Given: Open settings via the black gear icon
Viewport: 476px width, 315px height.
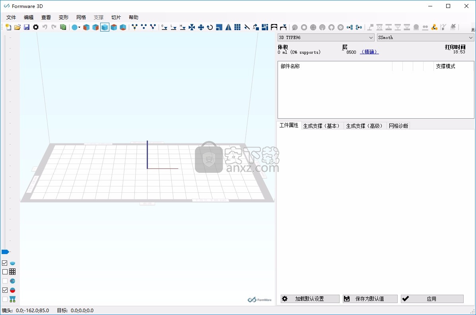Looking at the screenshot, I should point(36,27).
